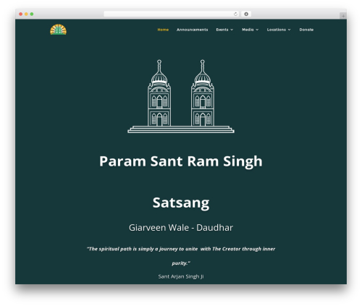
Task: Click the red close window dot
Action: [x=21, y=14]
